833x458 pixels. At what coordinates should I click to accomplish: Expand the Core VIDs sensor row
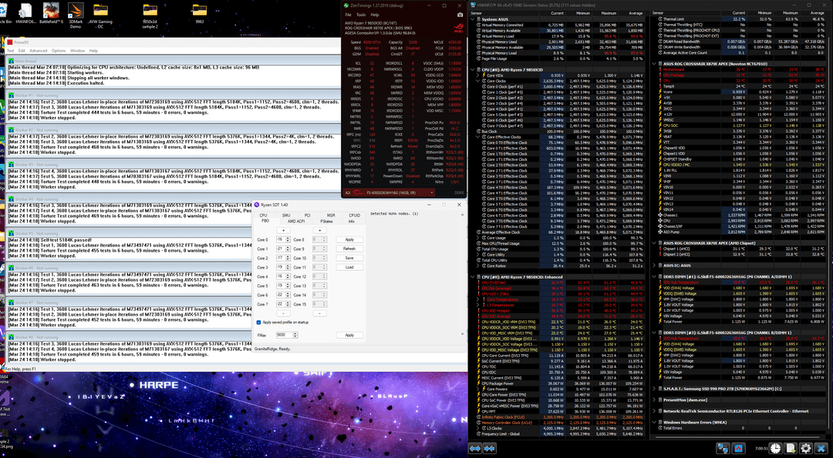point(477,75)
